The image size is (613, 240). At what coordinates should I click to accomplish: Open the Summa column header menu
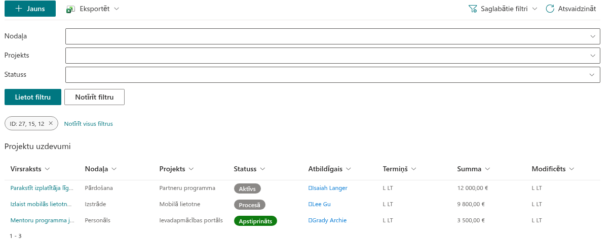tap(474, 169)
